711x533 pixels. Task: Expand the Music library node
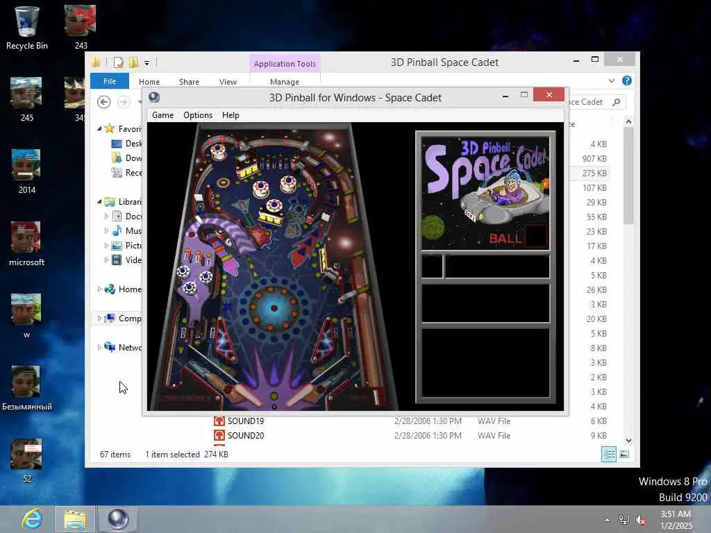[106, 230]
